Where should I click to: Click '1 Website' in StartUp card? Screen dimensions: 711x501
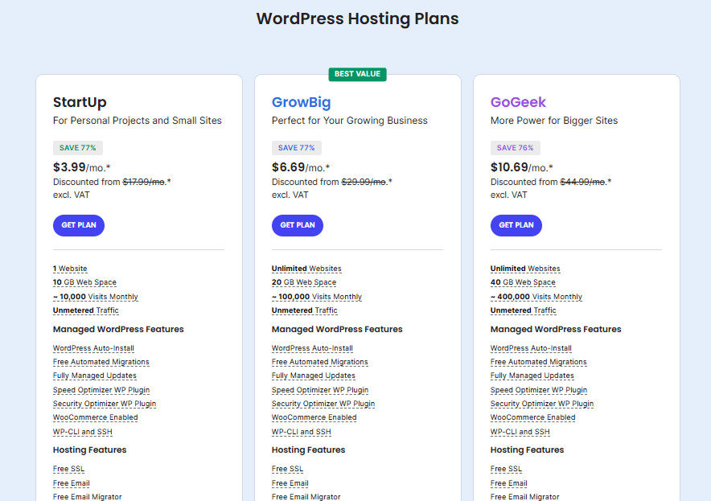pyautogui.click(x=70, y=269)
